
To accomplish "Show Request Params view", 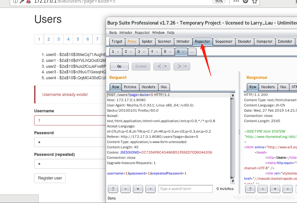I will [130, 87].
